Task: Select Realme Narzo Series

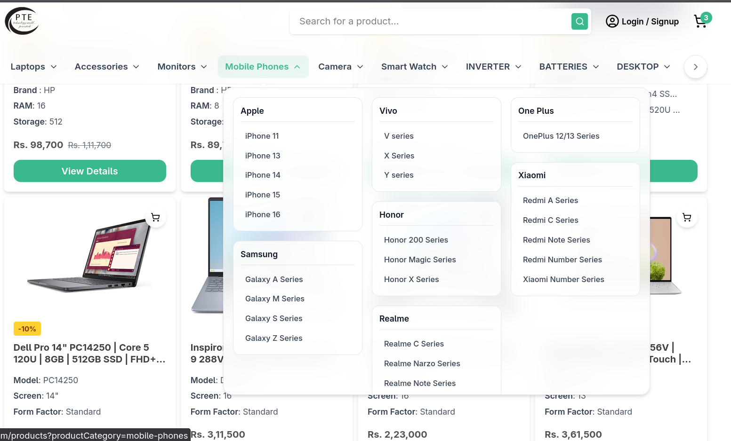Action: coord(422,363)
